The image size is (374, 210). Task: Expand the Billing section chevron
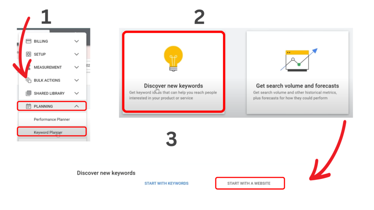[77, 41]
